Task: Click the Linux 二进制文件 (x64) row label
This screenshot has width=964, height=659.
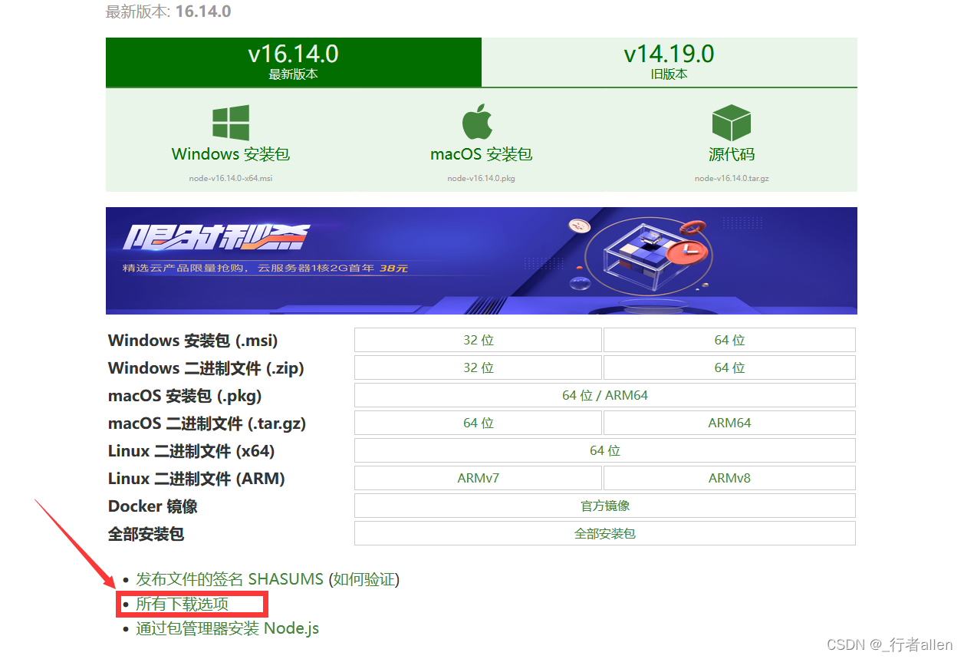Action: (x=192, y=451)
